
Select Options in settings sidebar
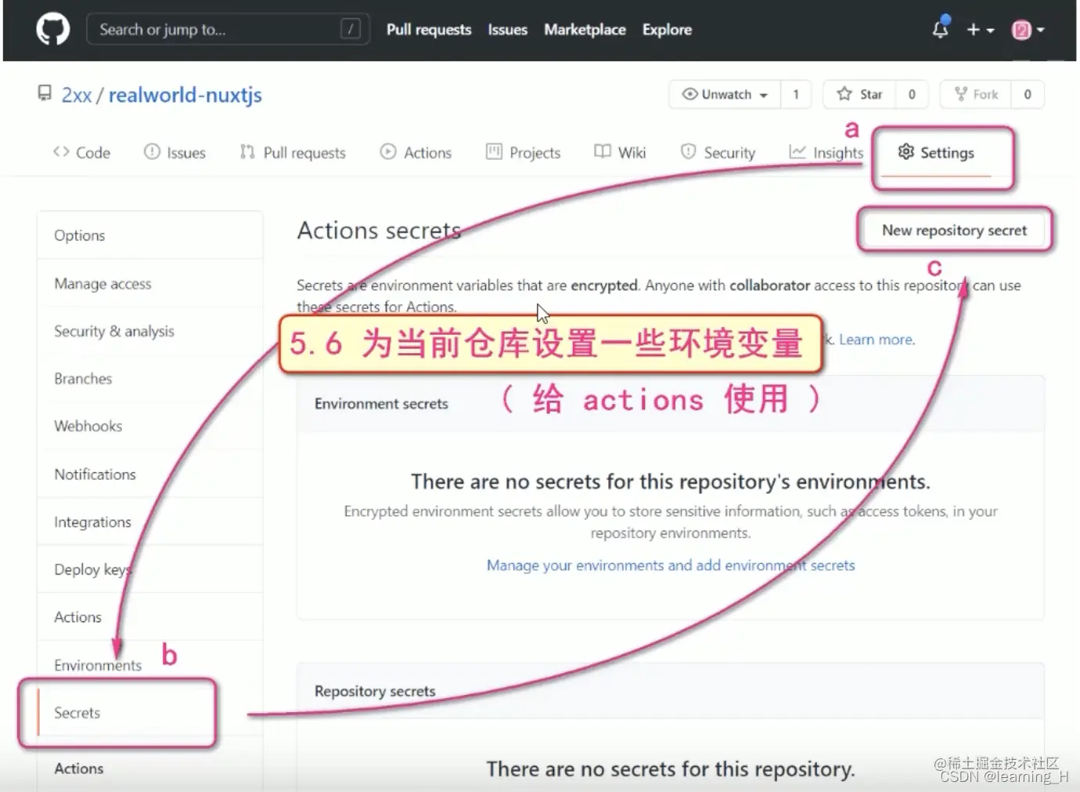click(149, 236)
